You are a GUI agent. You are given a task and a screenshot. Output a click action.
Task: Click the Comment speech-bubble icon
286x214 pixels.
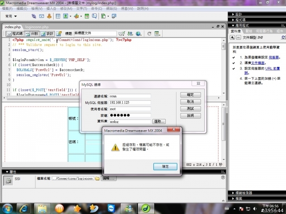[94, 16]
